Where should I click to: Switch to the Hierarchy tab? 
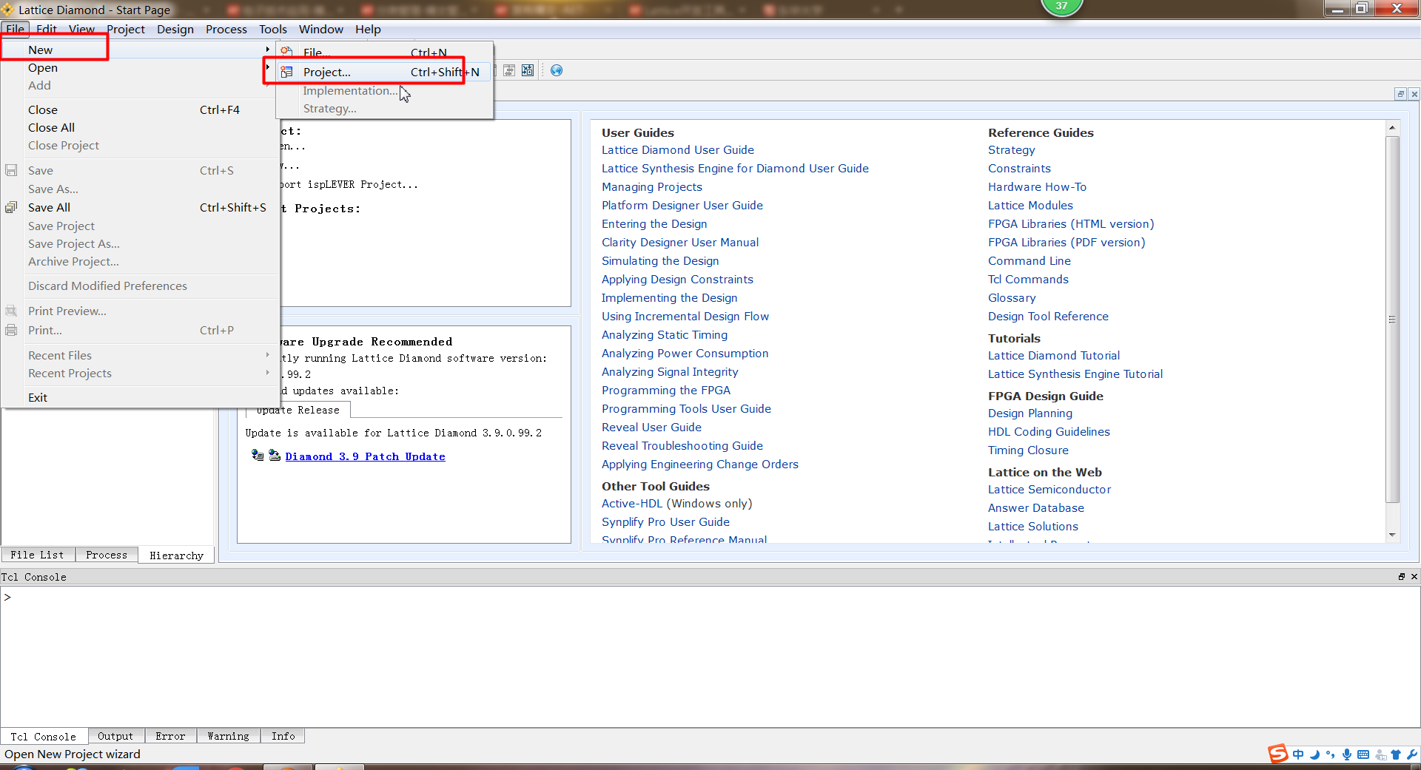click(x=176, y=555)
